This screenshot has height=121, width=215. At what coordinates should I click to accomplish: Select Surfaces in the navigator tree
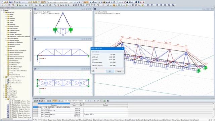(x=12, y=21)
